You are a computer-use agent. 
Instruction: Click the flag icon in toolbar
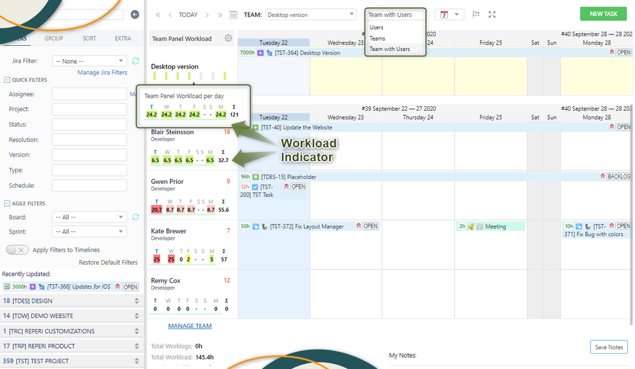[476, 15]
